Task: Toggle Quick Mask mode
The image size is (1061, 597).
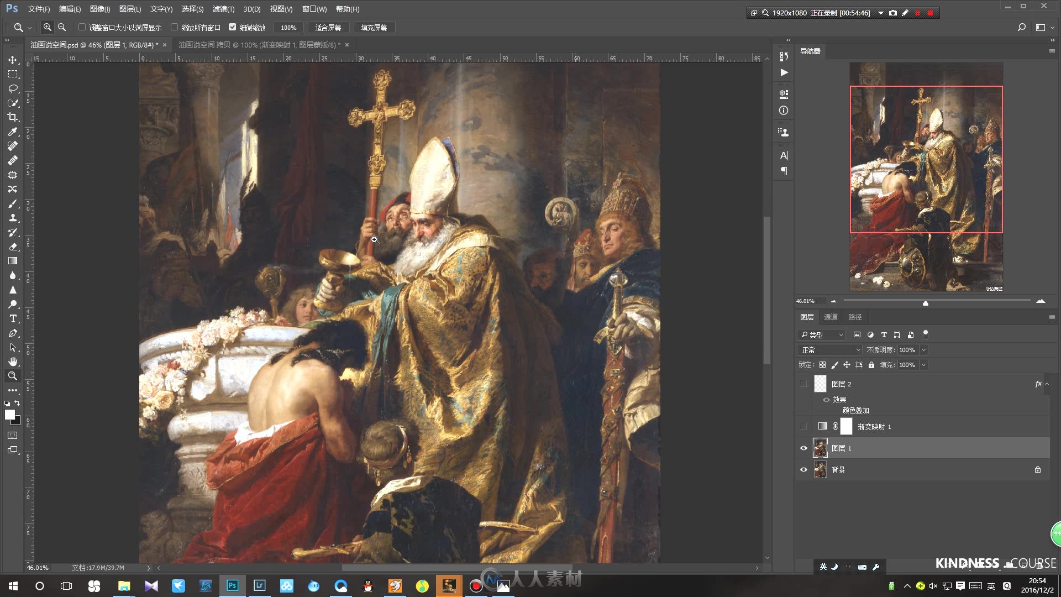Action: pyautogui.click(x=13, y=436)
